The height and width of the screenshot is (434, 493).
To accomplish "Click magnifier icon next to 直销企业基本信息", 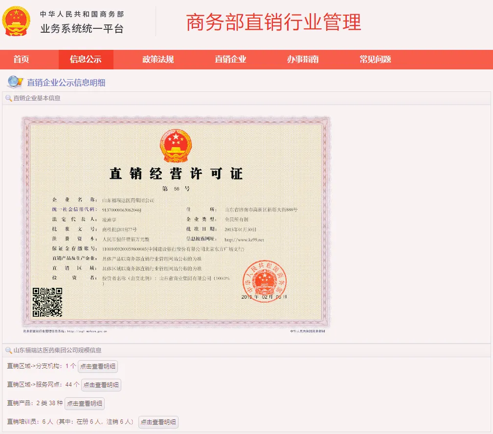I will coord(8,98).
